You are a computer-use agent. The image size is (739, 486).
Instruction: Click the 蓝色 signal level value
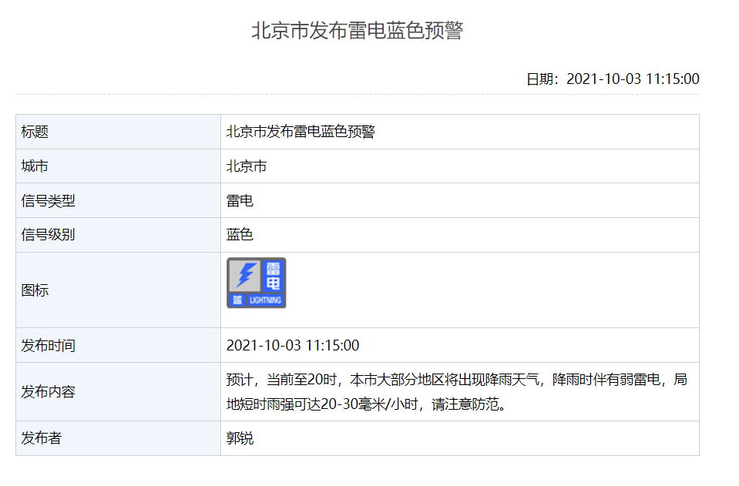pyautogui.click(x=240, y=235)
